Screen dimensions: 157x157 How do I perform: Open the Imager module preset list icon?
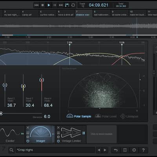click(x=28, y=133)
